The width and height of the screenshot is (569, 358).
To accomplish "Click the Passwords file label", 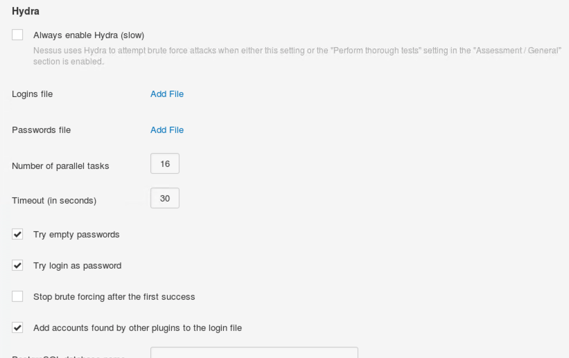I will pos(41,130).
